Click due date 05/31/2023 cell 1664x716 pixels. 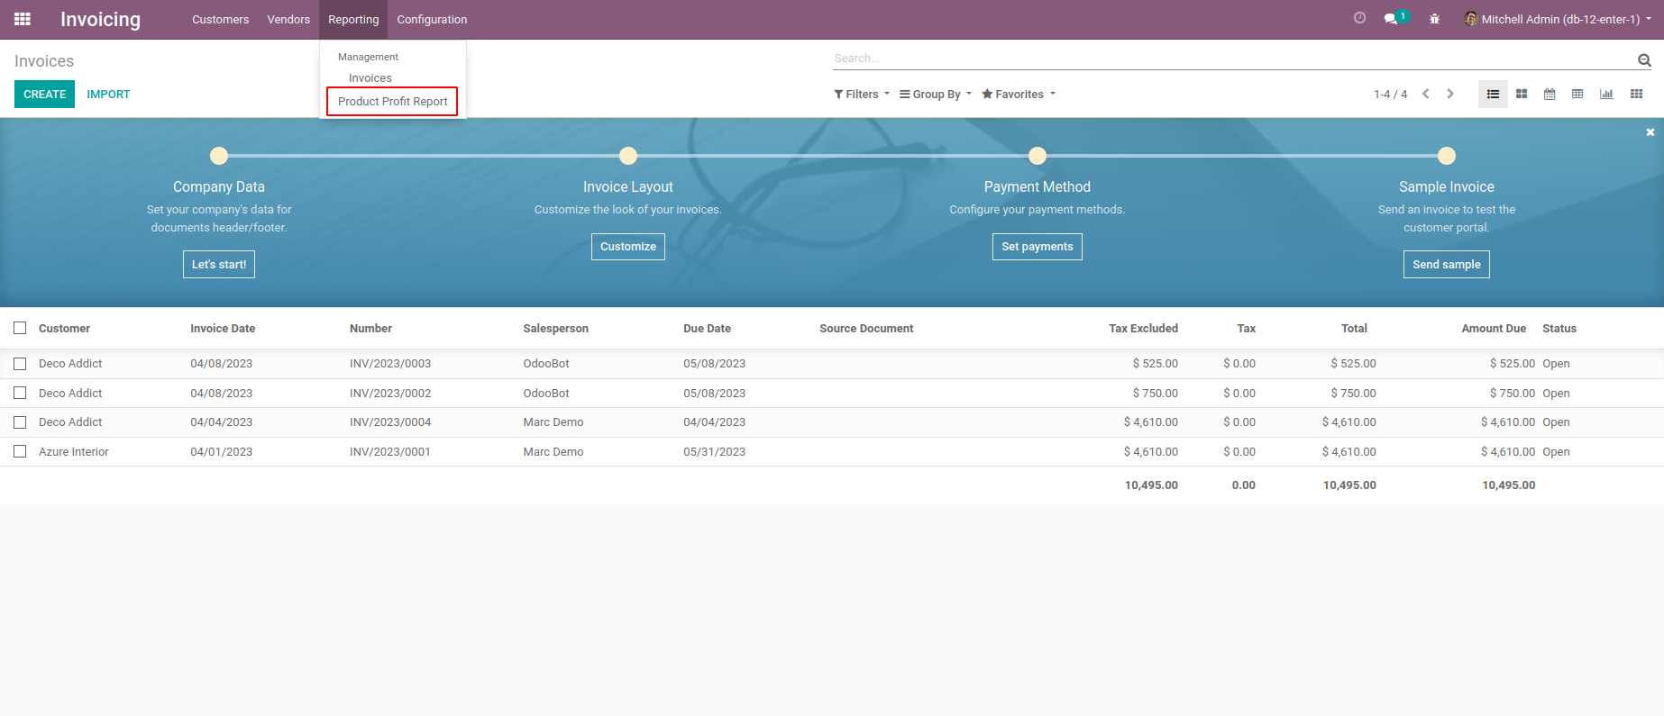point(715,451)
